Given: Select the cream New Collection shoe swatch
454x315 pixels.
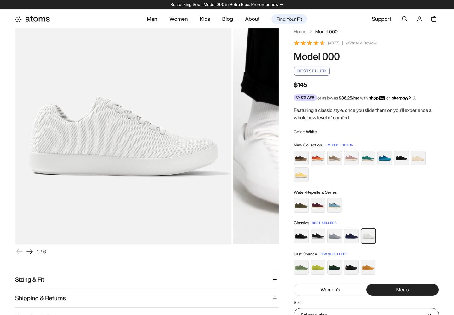Looking at the screenshot, I should 418,158.
